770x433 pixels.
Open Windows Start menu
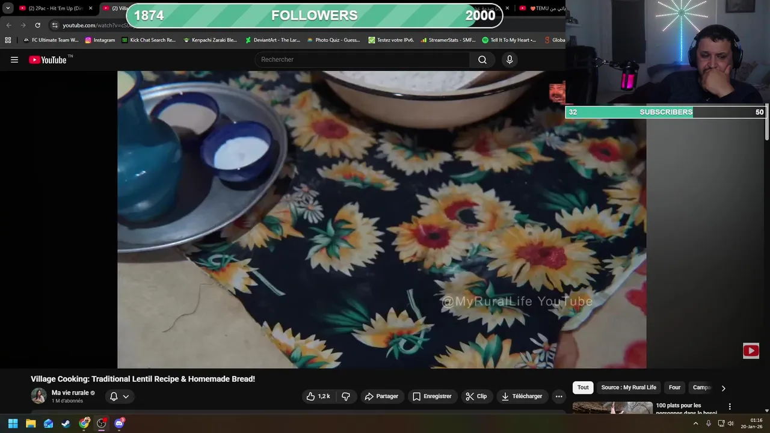tap(13, 423)
